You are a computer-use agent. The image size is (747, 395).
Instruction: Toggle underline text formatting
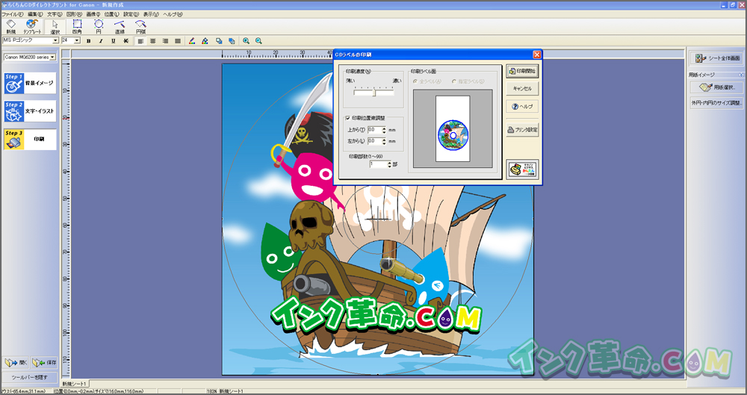tap(114, 41)
